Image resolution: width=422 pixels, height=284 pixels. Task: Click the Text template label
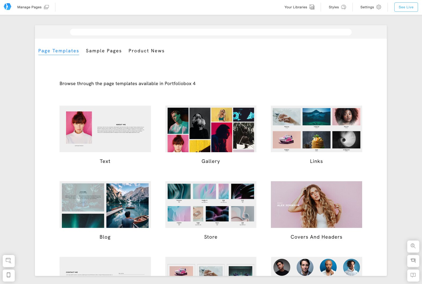click(105, 161)
